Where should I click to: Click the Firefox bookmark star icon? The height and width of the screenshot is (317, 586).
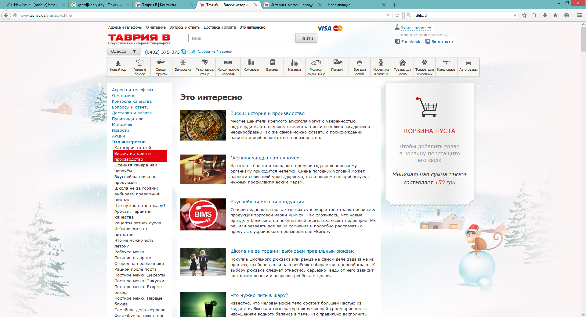pyautogui.click(x=524, y=15)
